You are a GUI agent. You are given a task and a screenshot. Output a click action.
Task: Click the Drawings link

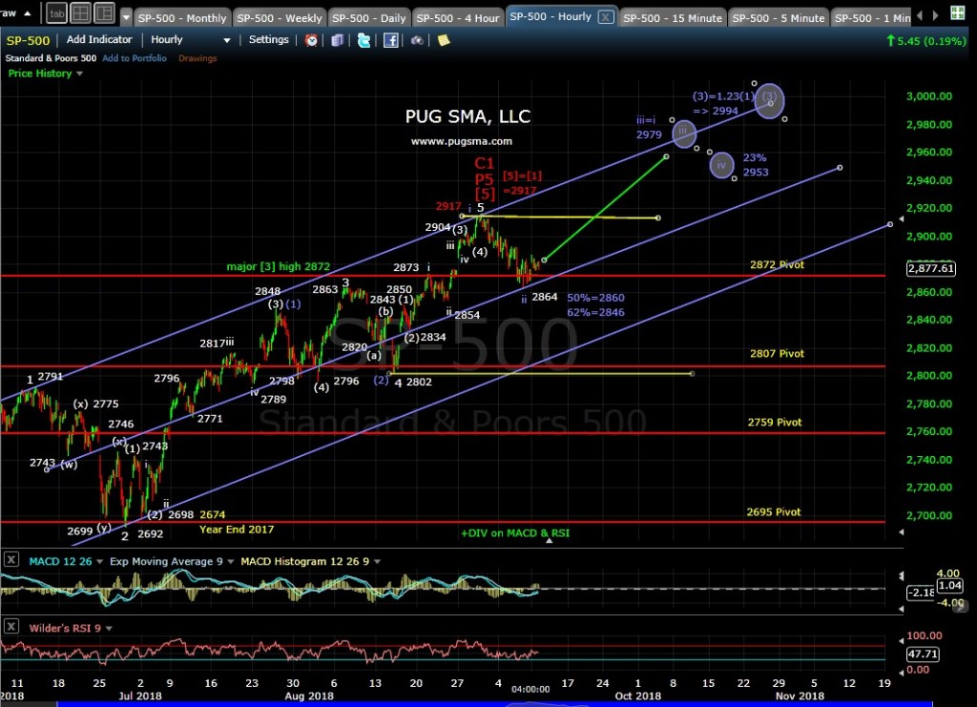point(197,58)
